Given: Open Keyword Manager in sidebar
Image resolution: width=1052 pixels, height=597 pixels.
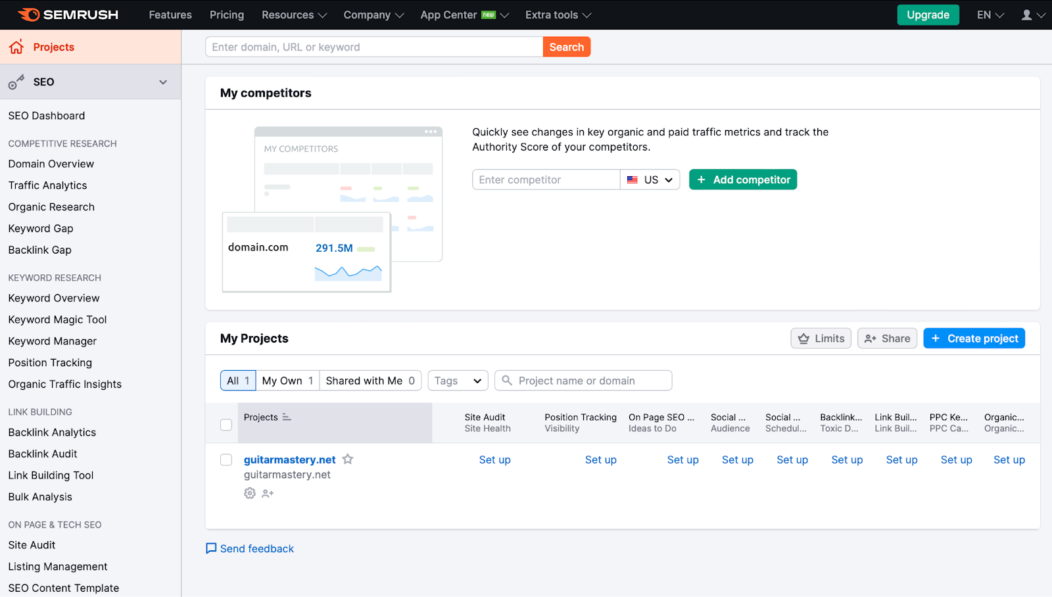Looking at the screenshot, I should pos(53,341).
